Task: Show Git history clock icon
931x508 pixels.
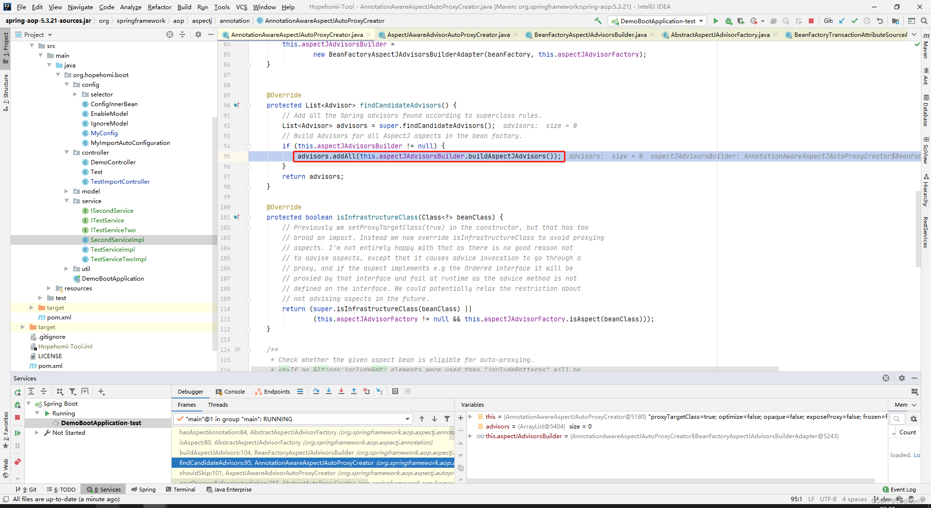Action: 867,21
